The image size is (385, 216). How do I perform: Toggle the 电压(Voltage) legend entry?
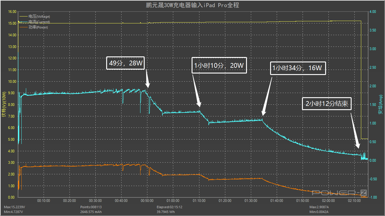pyautogui.click(x=39, y=16)
